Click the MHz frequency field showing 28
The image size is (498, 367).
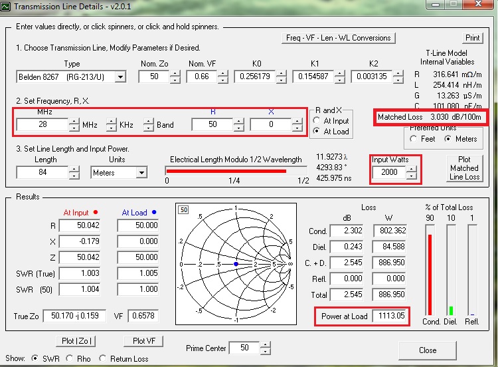click(x=42, y=124)
